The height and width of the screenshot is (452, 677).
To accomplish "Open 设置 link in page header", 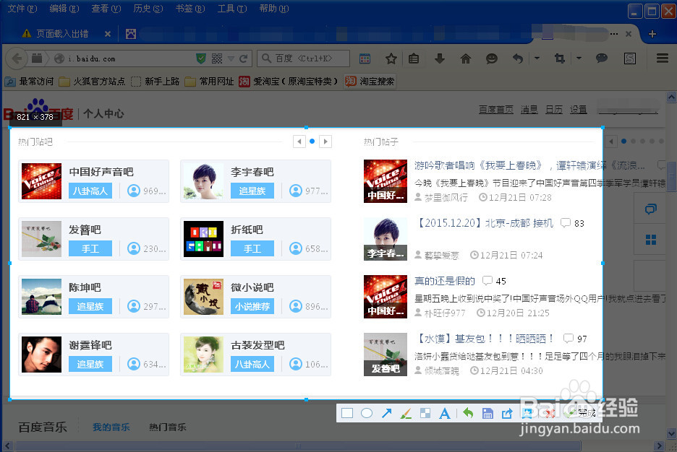I will (x=578, y=110).
